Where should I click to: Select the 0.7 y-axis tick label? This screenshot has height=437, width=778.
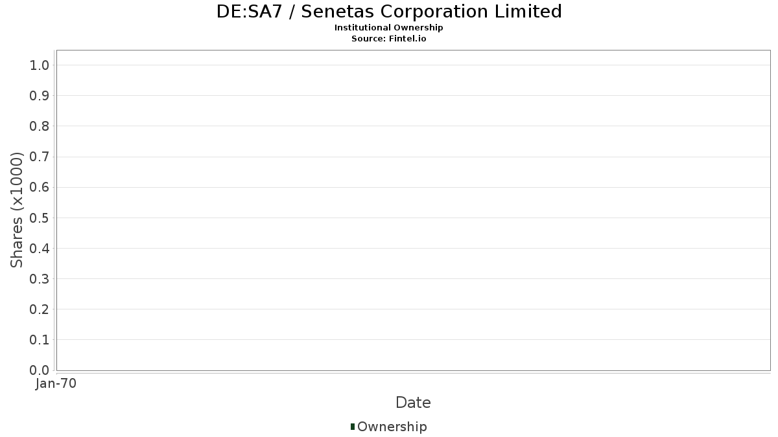click(40, 157)
